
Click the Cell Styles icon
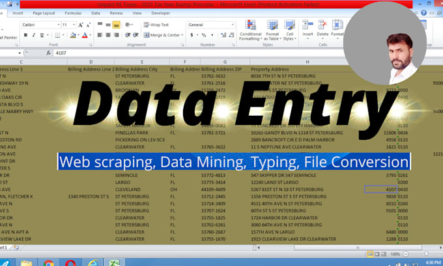(290, 30)
